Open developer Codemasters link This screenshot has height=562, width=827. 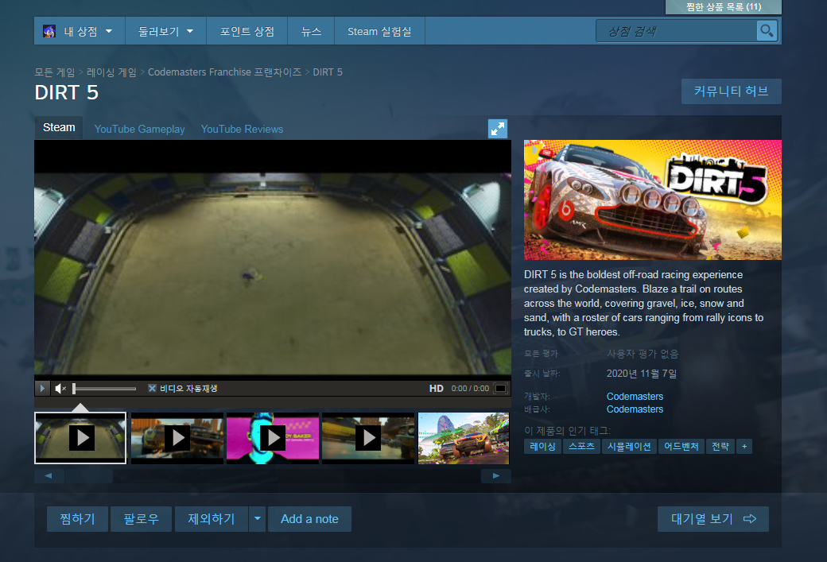click(635, 396)
